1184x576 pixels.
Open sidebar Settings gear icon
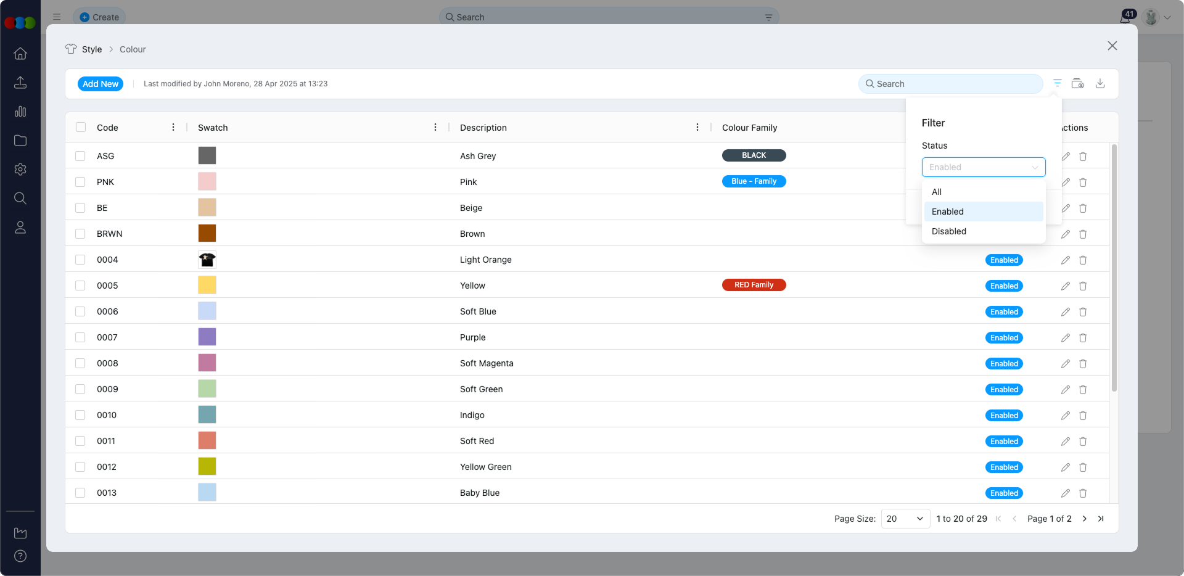coord(20,170)
